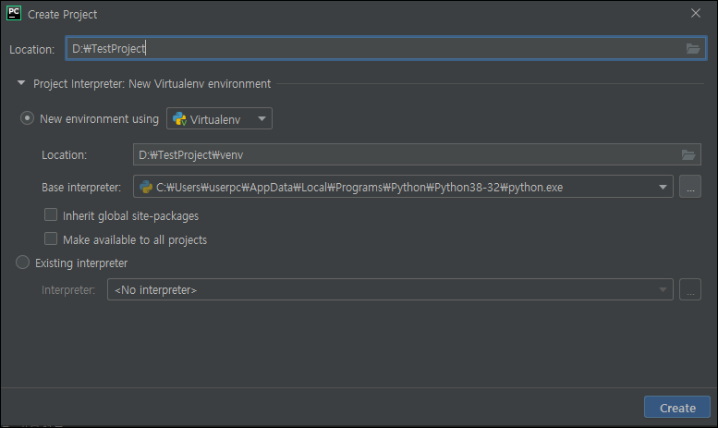Click the Inherit global site-packages label
This screenshot has width=718, height=428.
click(131, 215)
